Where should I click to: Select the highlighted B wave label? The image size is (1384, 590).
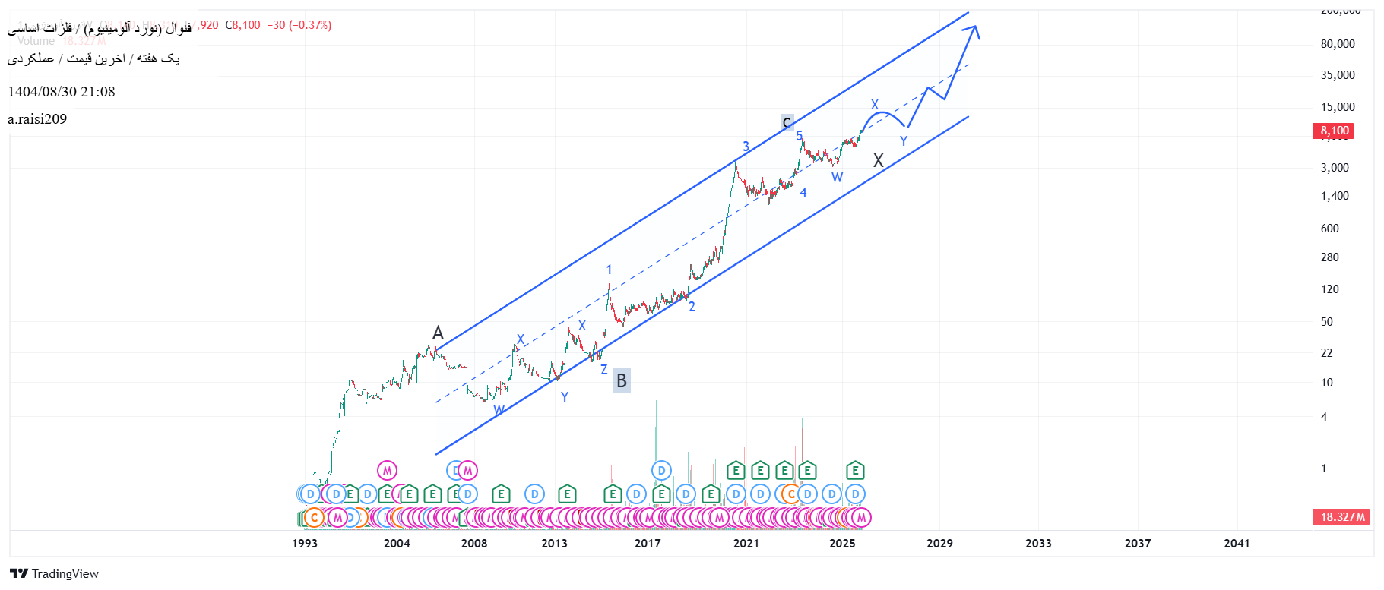622,380
